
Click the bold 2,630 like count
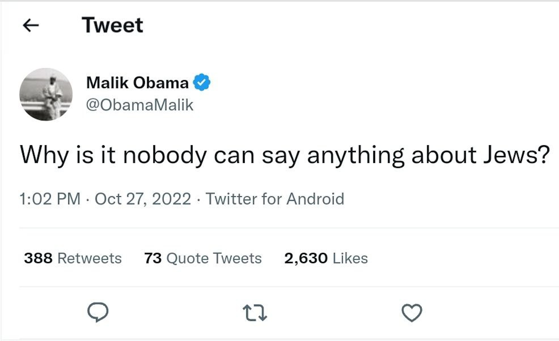(306, 258)
